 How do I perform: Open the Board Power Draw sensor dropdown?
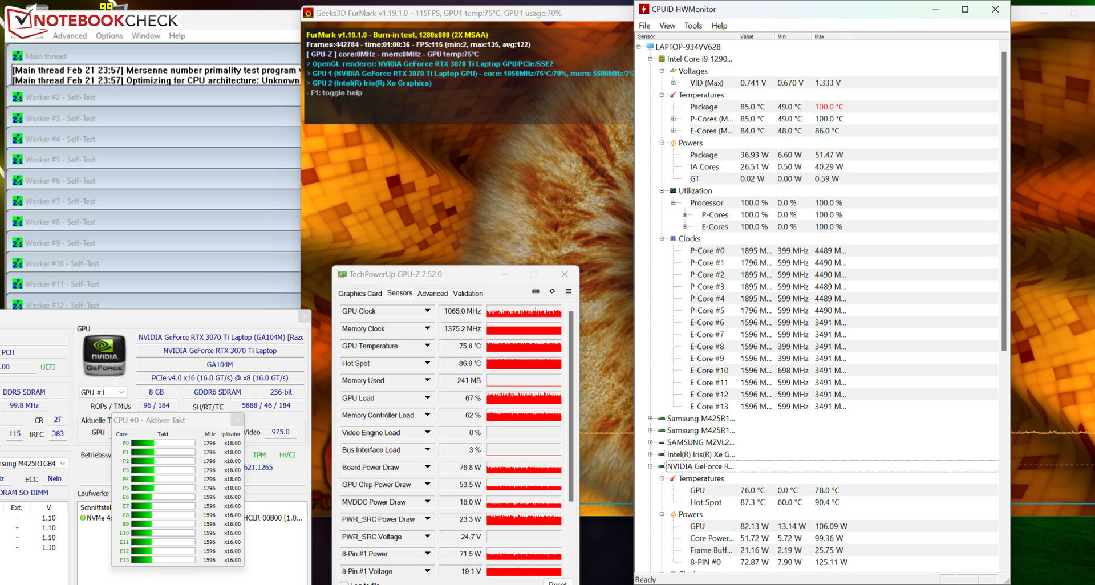[427, 467]
